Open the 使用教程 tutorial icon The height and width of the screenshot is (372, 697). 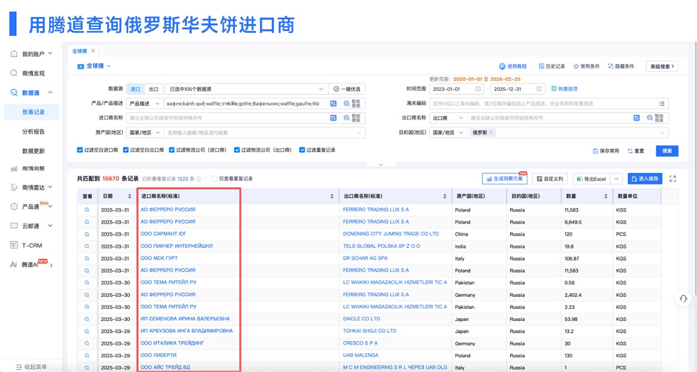[x=501, y=66]
